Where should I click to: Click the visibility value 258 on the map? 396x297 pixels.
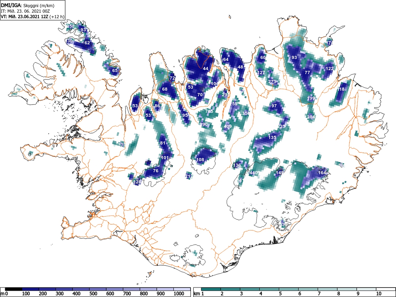(x=71, y=26)
